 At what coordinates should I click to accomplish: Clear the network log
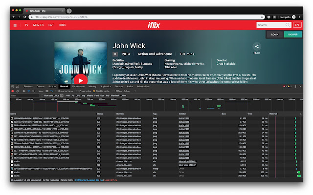pos(18,91)
